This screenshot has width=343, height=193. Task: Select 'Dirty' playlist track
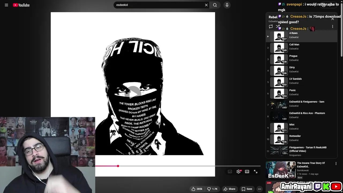coord(301,70)
